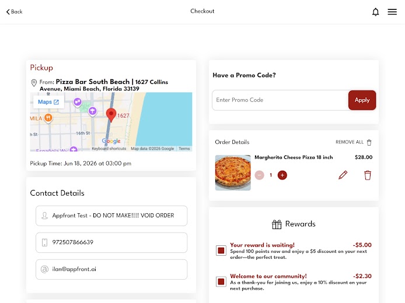Edit the Margherita pizza item
This screenshot has width=405, height=303.
point(343,175)
